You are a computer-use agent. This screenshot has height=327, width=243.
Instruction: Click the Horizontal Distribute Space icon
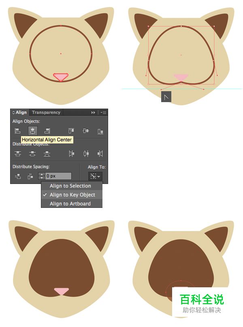click(x=30, y=176)
